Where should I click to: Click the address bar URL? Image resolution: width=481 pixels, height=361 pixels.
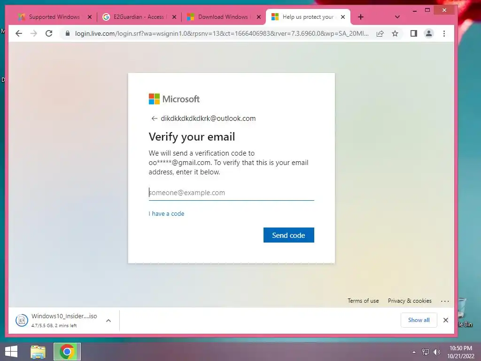(222, 33)
